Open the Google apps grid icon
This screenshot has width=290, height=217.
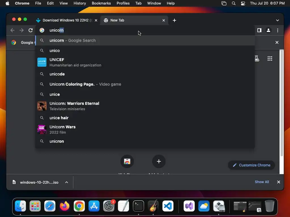point(270,58)
